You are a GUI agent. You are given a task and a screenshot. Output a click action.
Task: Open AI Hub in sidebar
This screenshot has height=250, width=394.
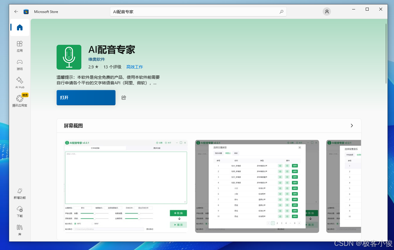coord(20,83)
